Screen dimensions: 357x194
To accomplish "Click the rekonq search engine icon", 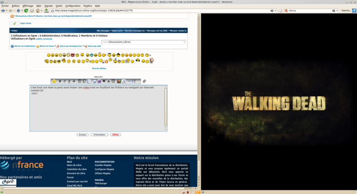I will point(286,10).
